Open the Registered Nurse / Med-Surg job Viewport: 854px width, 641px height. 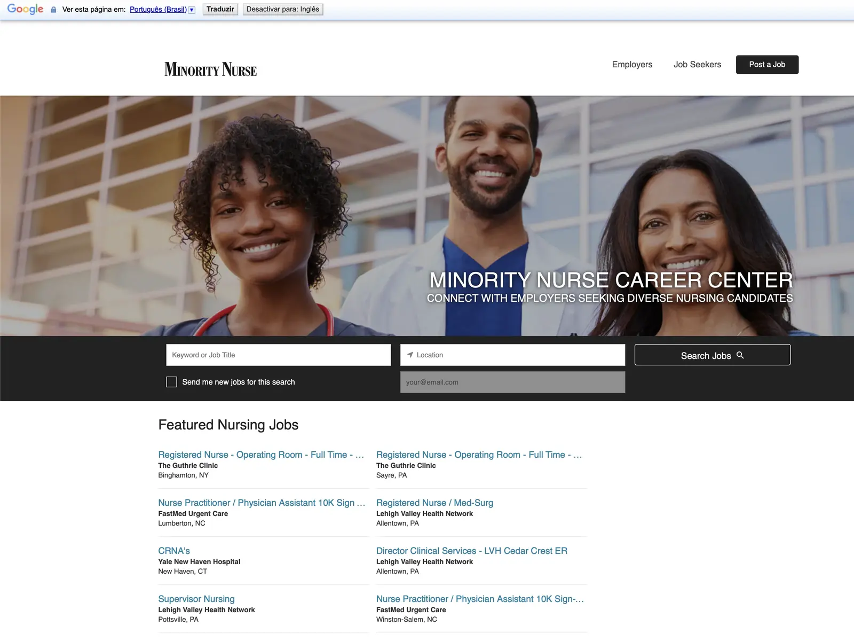click(434, 503)
